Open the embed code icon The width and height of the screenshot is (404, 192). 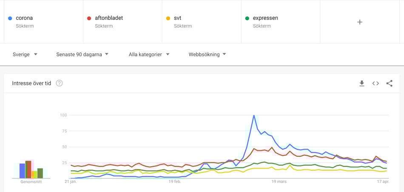coord(376,83)
